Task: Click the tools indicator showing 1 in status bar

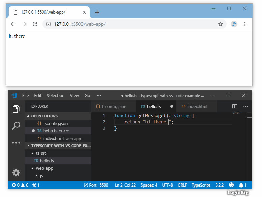Action: (x=36, y=185)
